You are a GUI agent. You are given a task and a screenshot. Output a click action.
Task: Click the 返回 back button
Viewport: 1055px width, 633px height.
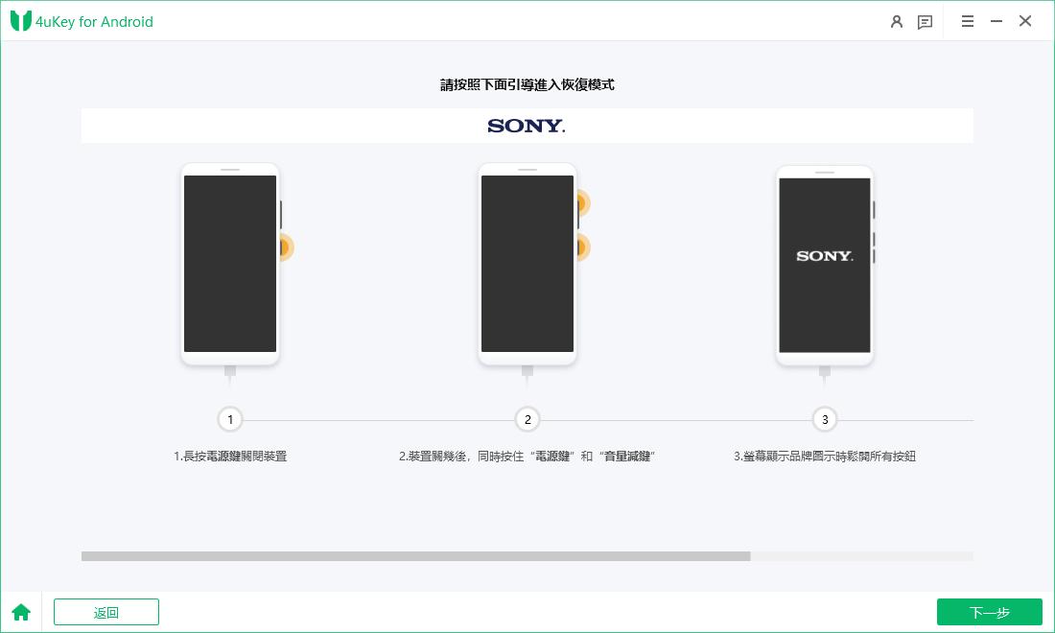click(106, 612)
